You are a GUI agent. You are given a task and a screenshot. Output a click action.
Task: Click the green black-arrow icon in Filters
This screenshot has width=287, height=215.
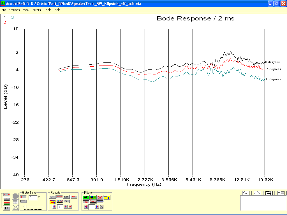click(x=86, y=197)
